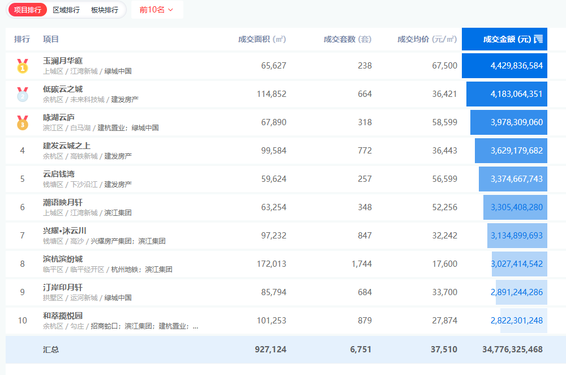
Task: Click average price 67,500
Action: [x=445, y=66]
